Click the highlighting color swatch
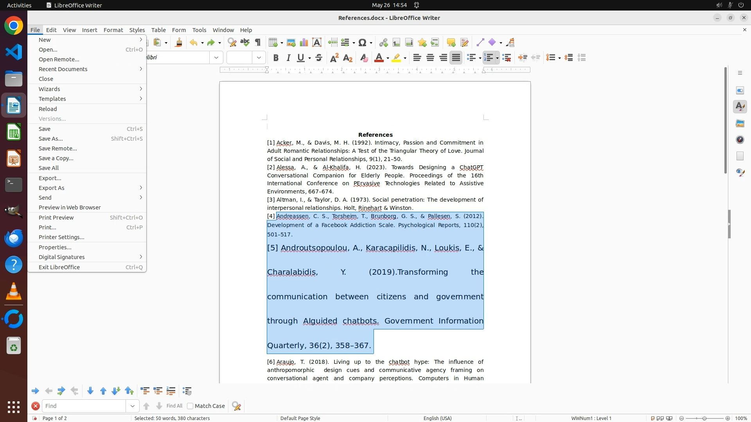 [x=396, y=58]
